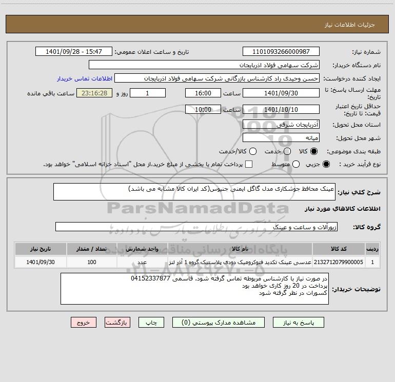This screenshot has height=382, width=395.
Task: Click the unit cell عدد
Action: point(142,262)
